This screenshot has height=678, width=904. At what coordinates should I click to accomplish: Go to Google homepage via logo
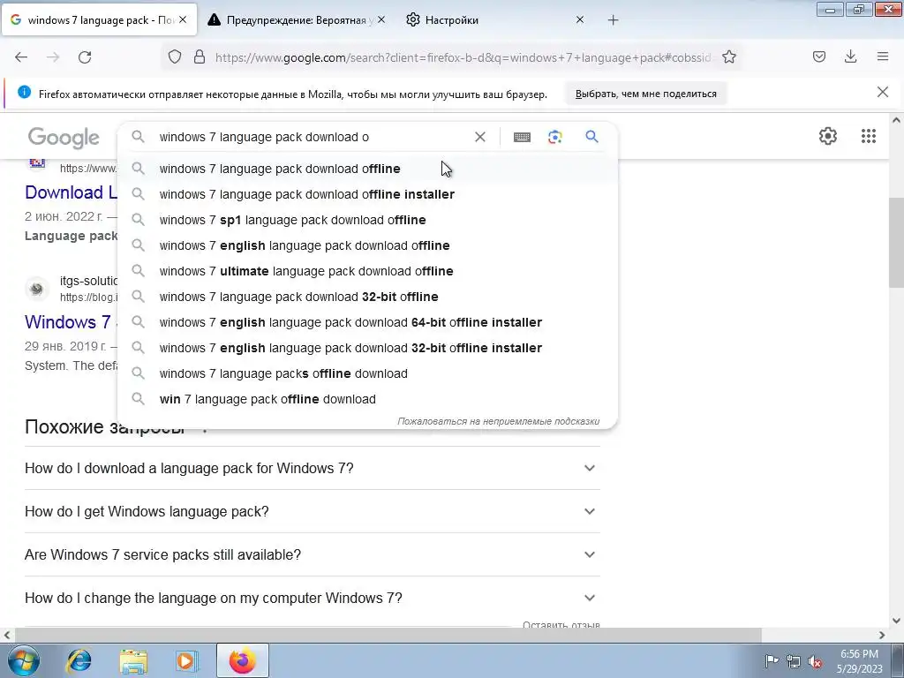click(x=64, y=138)
